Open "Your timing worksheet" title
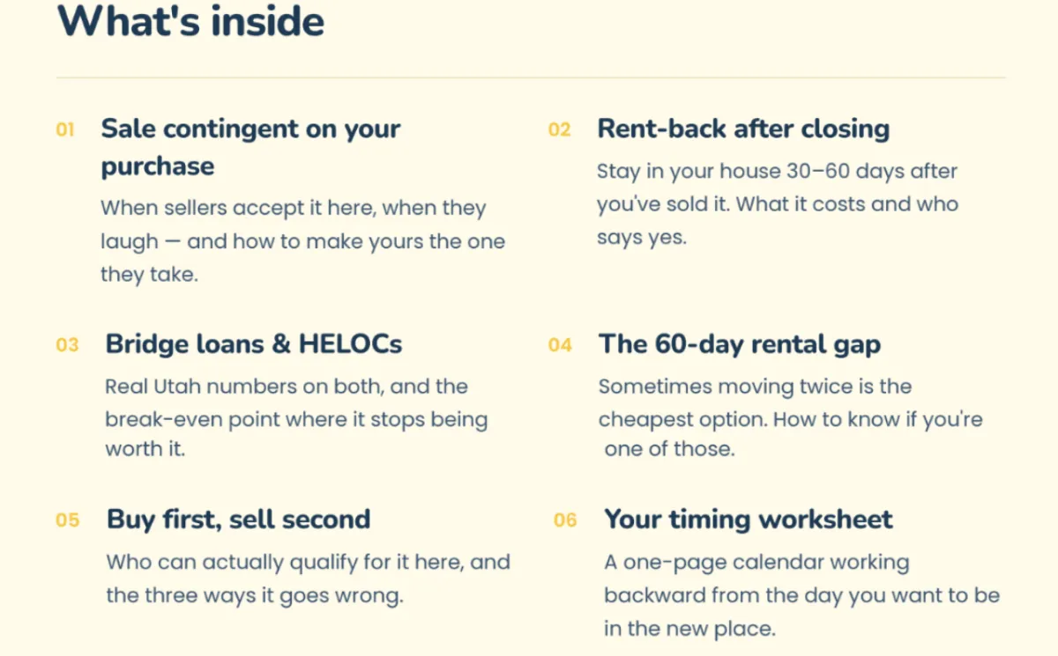Image resolution: width=1058 pixels, height=656 pixels. pyautogui.click(x=749, y=519)
